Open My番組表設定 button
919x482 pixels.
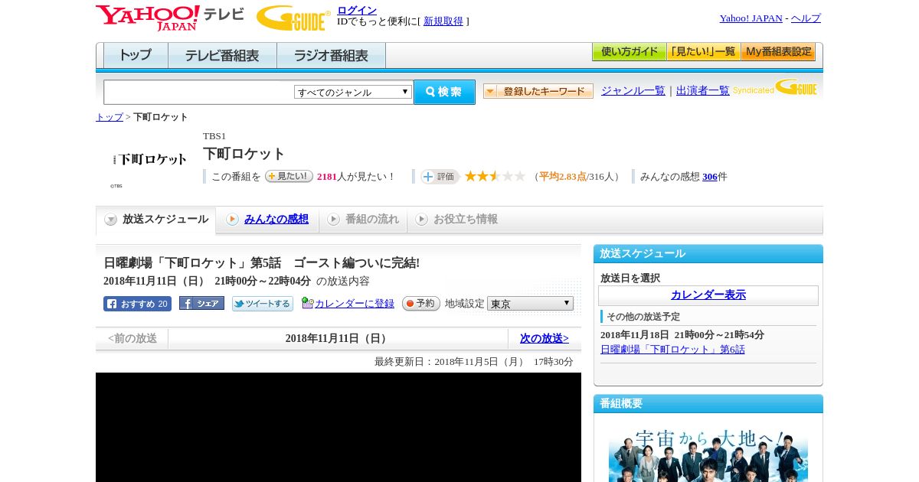[x=778, y=52]
